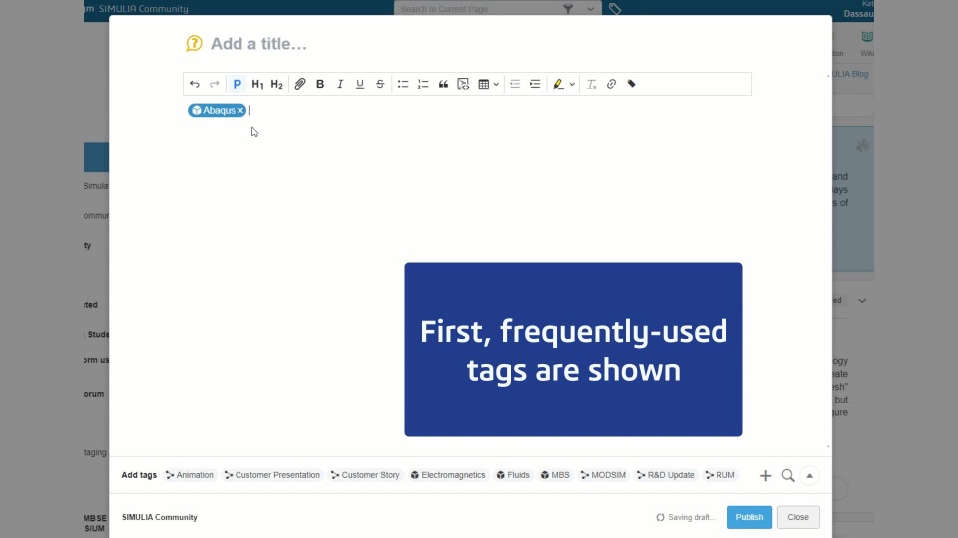
Task: Click the tag icon in editor toolbar
Action: (x=631, y=84)
